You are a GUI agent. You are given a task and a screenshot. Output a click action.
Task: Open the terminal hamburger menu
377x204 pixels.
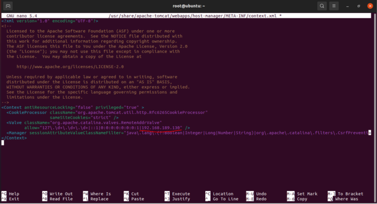tap(334, 6)
